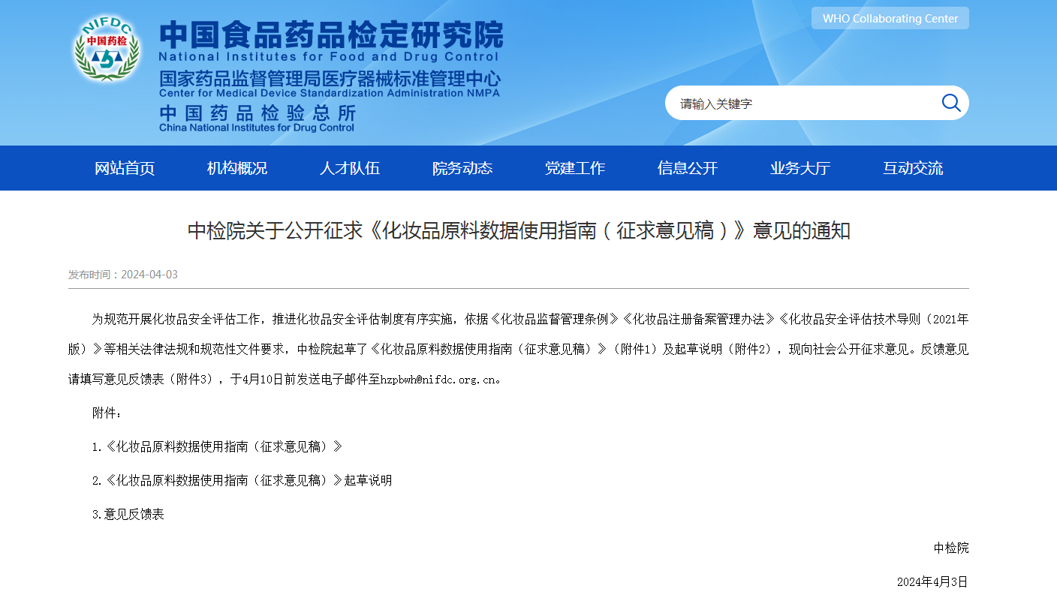Click Center for Medical Device Standardization Administration text
Image resolution: width=1057 pixels, height=610 pixels.
click(329, 93)
